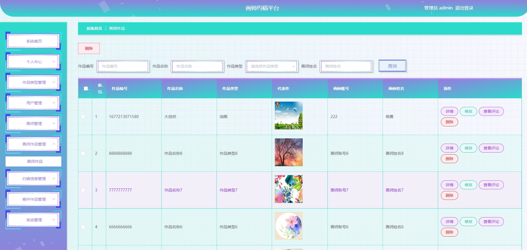Image resolution: width=527 pixels, height=250 pixels.
Task: Click 系统首页 breadcrumb link
Action: tap(94, 28)
